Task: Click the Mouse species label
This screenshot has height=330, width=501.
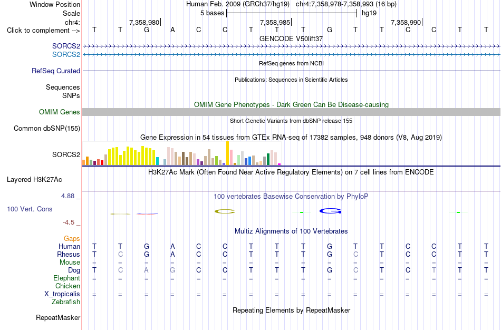Action: 70,263
